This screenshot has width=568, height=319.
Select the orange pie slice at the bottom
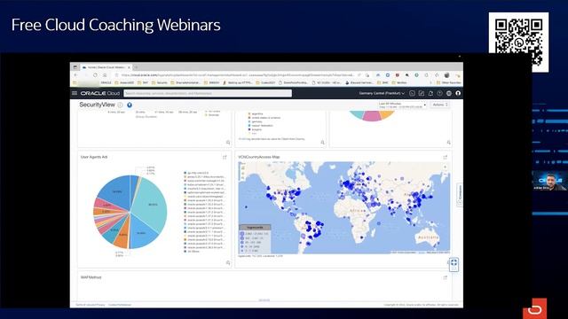[123, 235]
